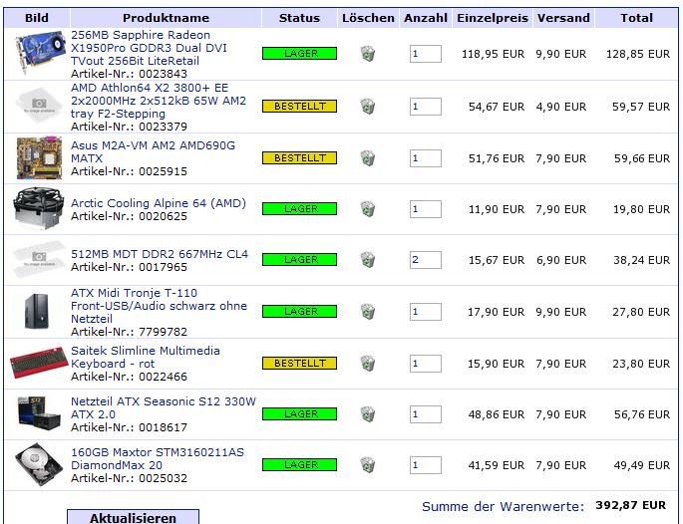Image resolution: width=683 pixels, height=524 pixels.
Task: Click LAGER status badge for Arctic Cooling
Action: click(300, 209)
